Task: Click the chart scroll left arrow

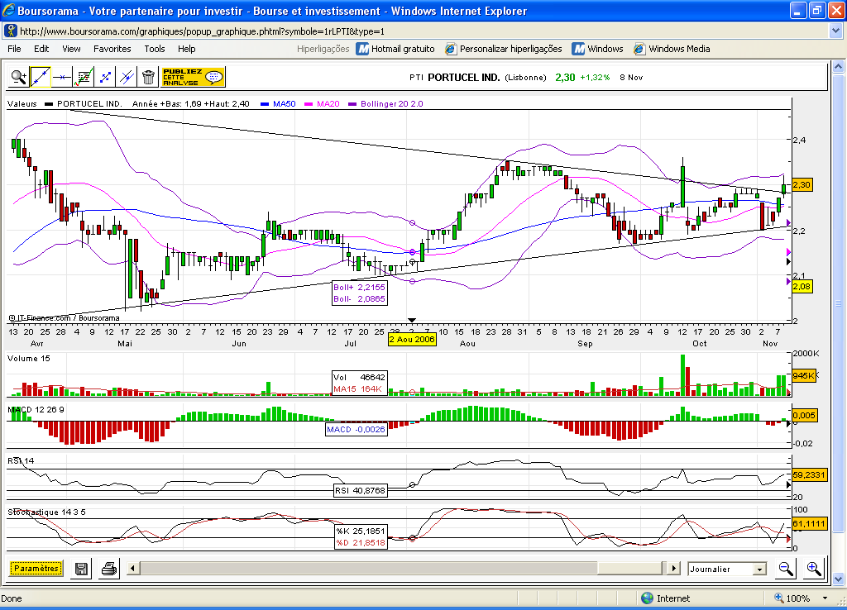Action: point(132,568)
